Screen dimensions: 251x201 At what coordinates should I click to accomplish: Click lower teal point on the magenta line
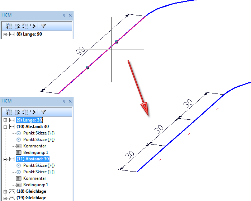coord(87,68)
